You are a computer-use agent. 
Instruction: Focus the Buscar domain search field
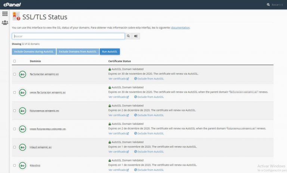[x=68, y=36]
